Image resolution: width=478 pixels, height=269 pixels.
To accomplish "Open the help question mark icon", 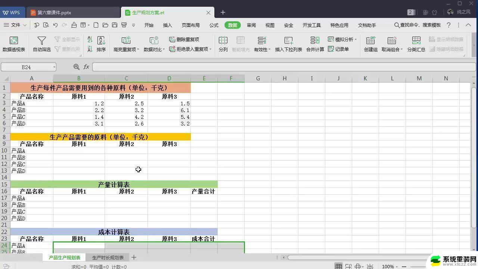I will [x=449, y=25].
